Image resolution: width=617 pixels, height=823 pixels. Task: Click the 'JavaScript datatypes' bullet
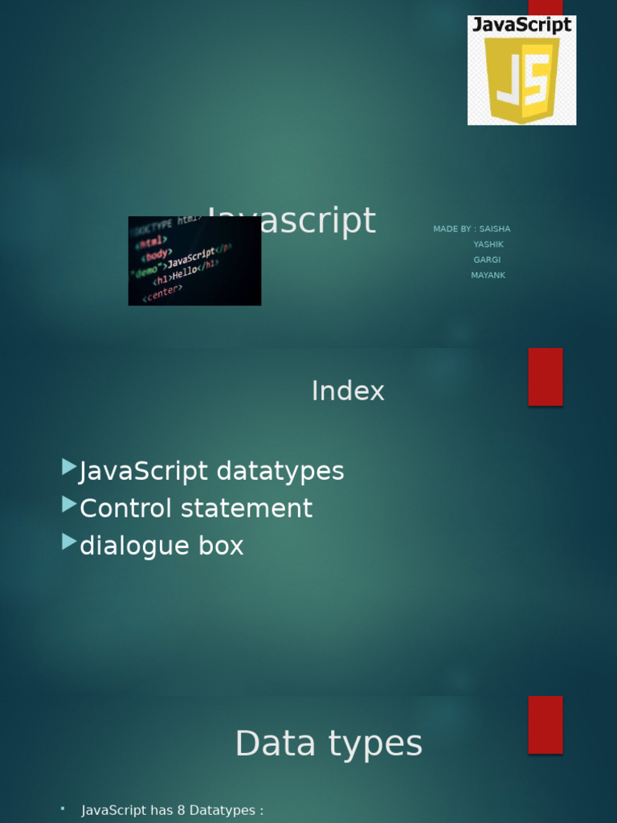[211, 471]
